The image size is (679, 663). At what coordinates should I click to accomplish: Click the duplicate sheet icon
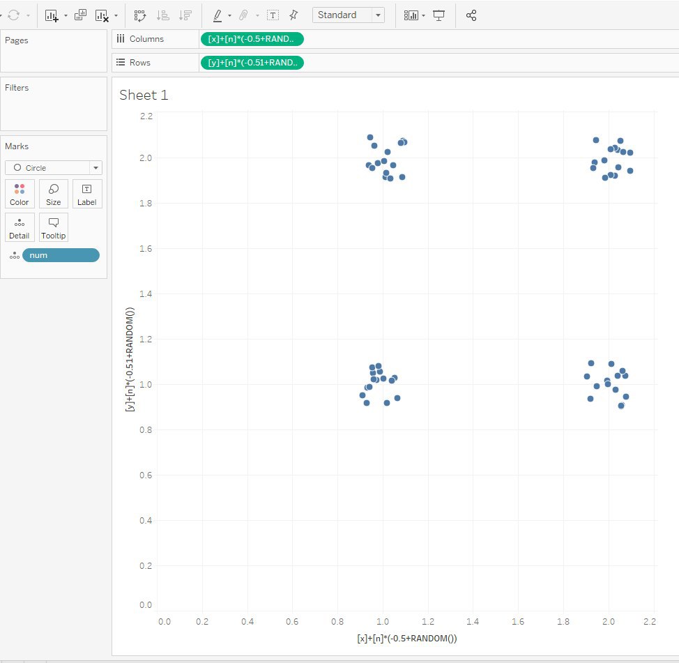(80, 15)
